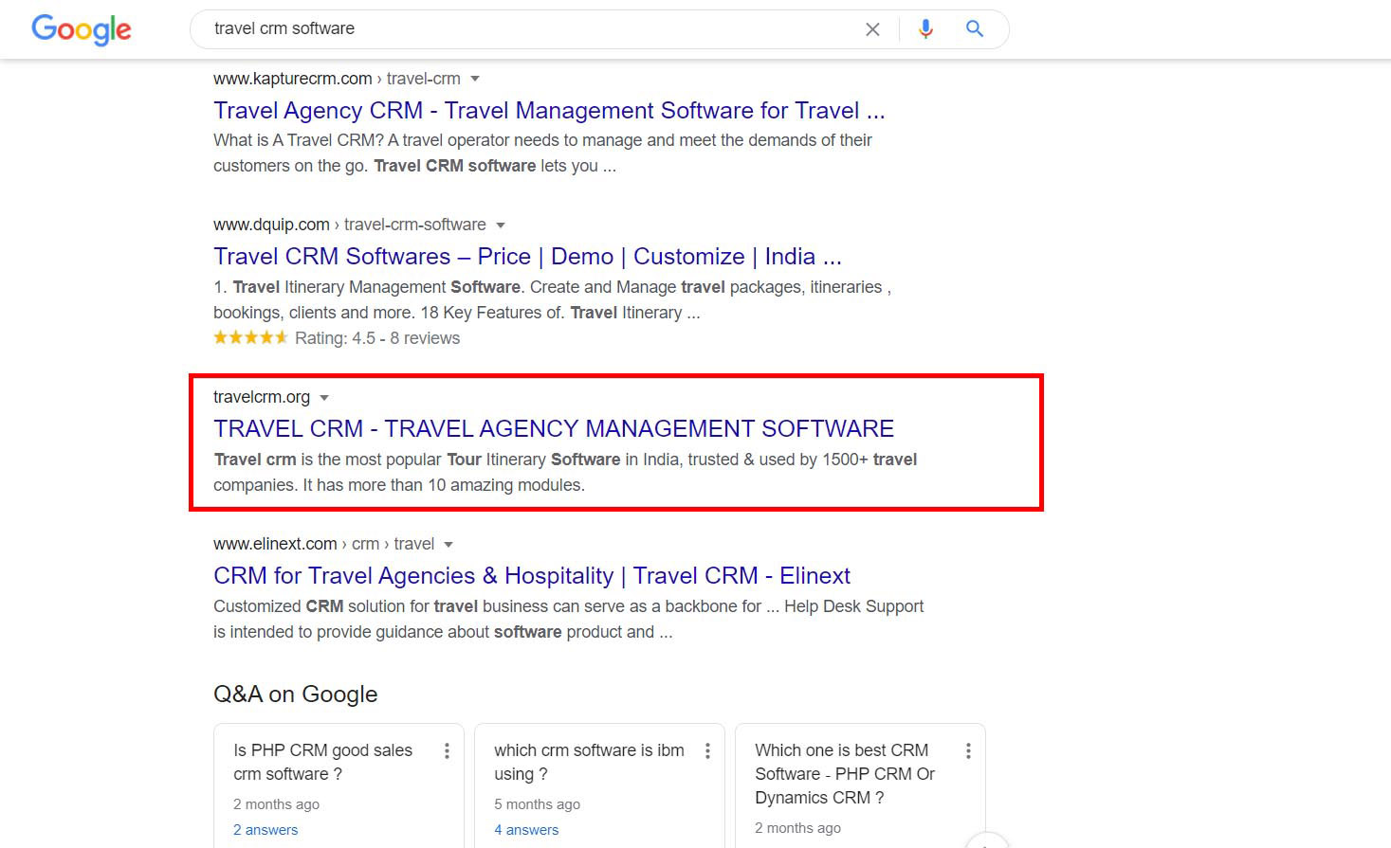Expand dropdown arrow next to travelcrm.org
1391x848 pixels.
(x=324, y=398)
